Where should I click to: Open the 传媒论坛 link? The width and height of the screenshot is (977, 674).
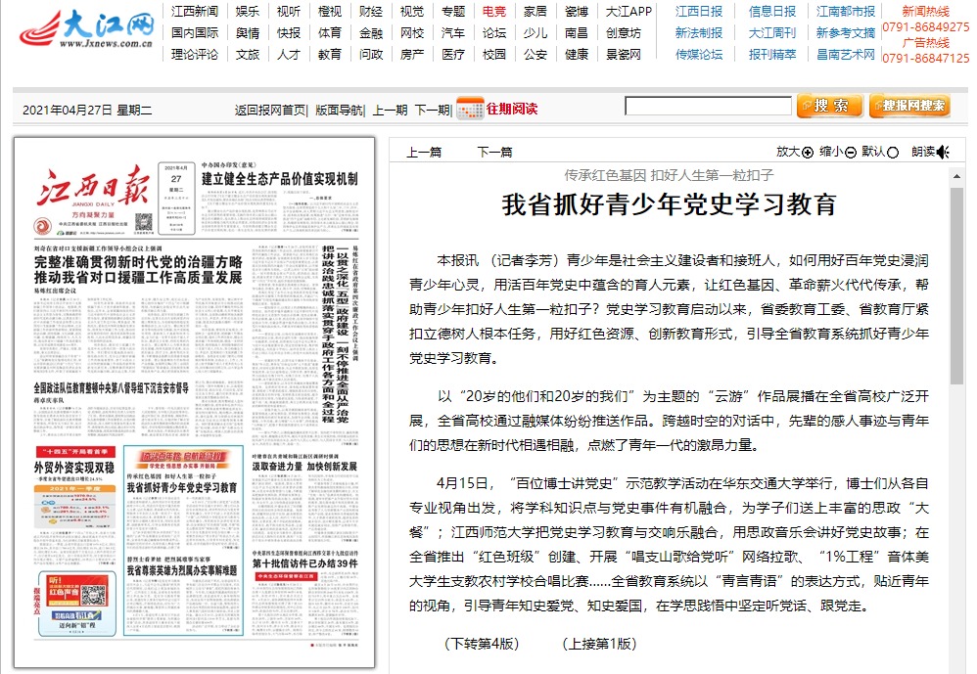point(699,55)
